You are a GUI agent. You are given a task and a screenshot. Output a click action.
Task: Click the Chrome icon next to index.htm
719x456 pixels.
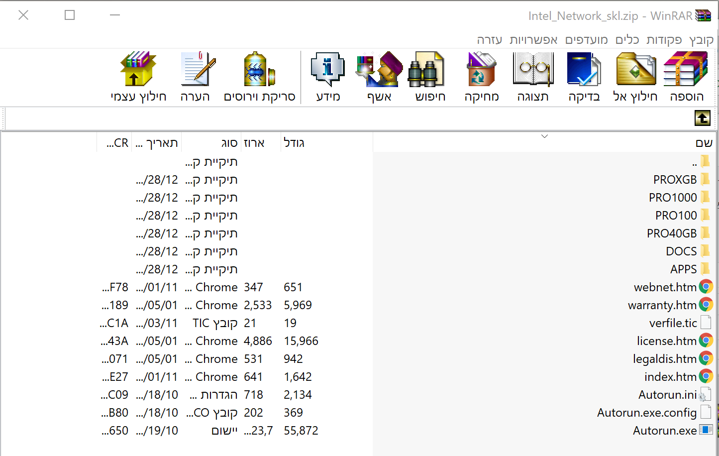(706, 376)
